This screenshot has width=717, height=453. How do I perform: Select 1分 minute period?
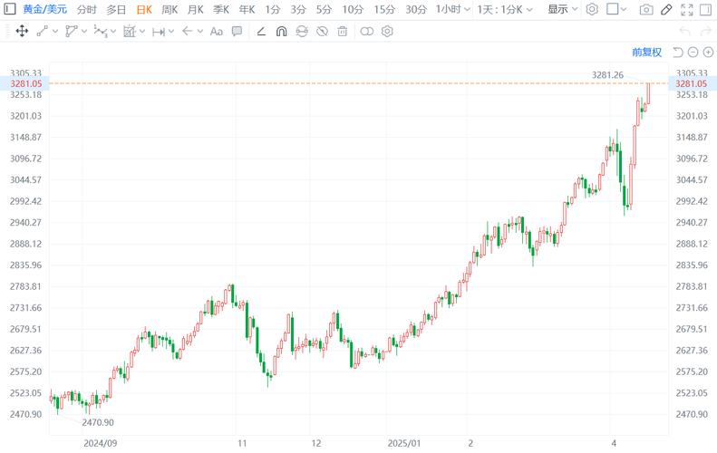point(273,9)
